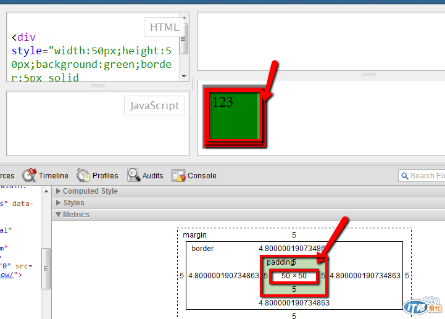Image resolution: width=445 pixels, height=319 pixels.
Task: Click the 50 × 50 content size value
Action: point(294,276)
